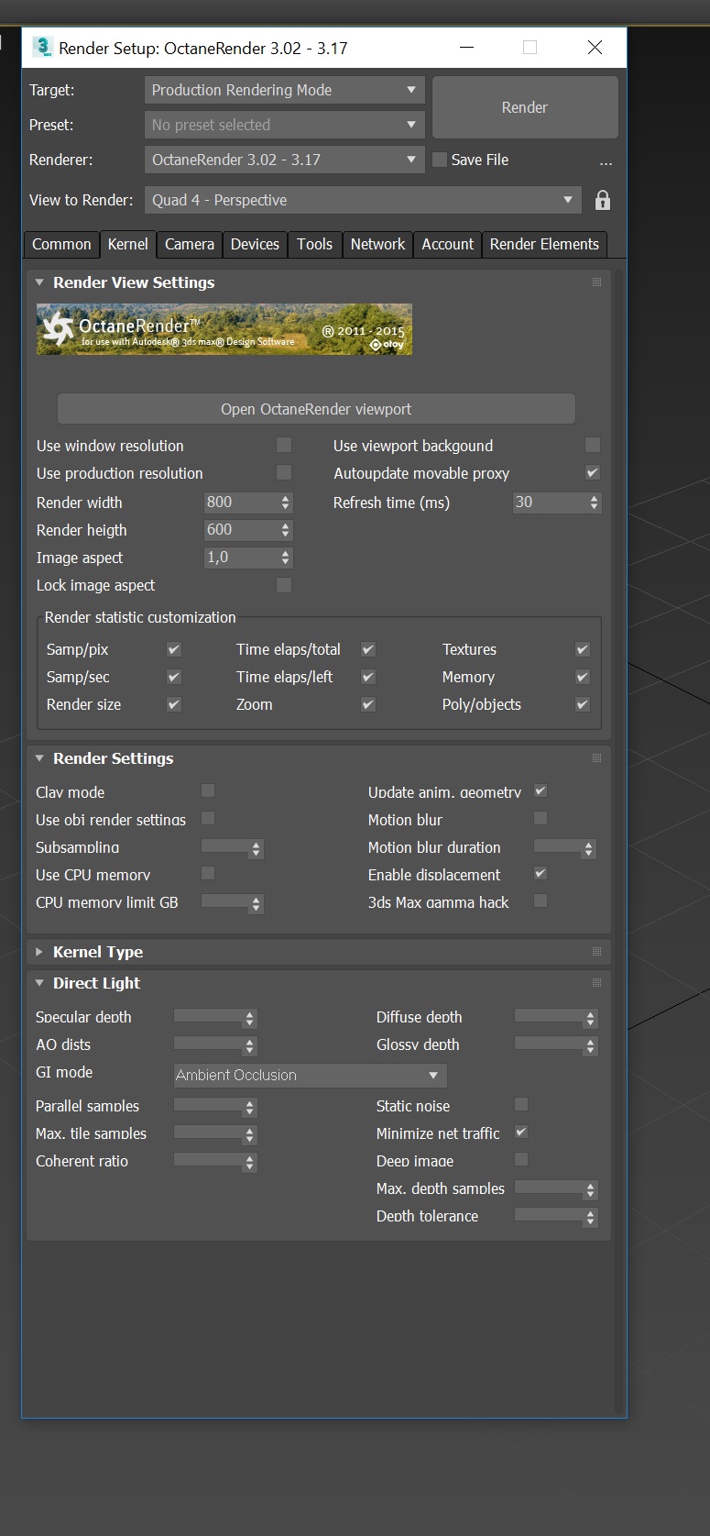Click the Render View Settings rollout grip icon
The image size is (710, 1536).
tap(596, 282)
